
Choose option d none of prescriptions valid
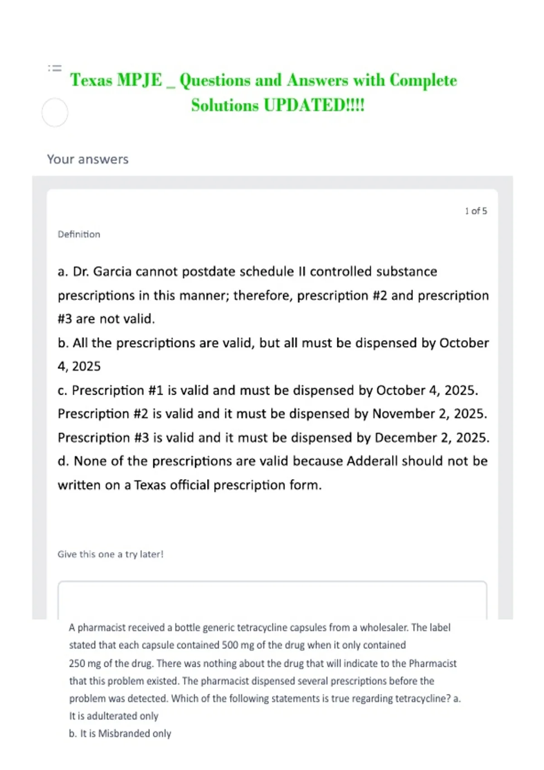(272, 473)
